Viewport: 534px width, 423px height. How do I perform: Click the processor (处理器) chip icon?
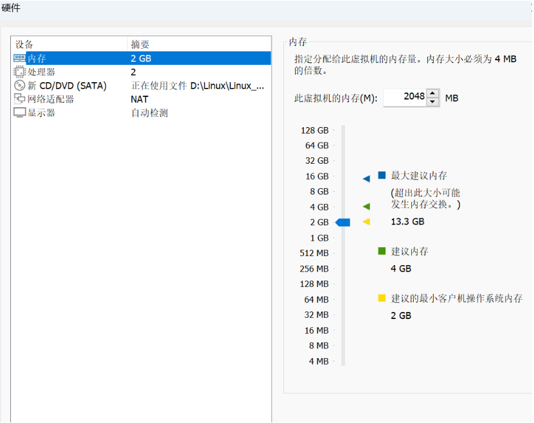(x=19, y=72)
